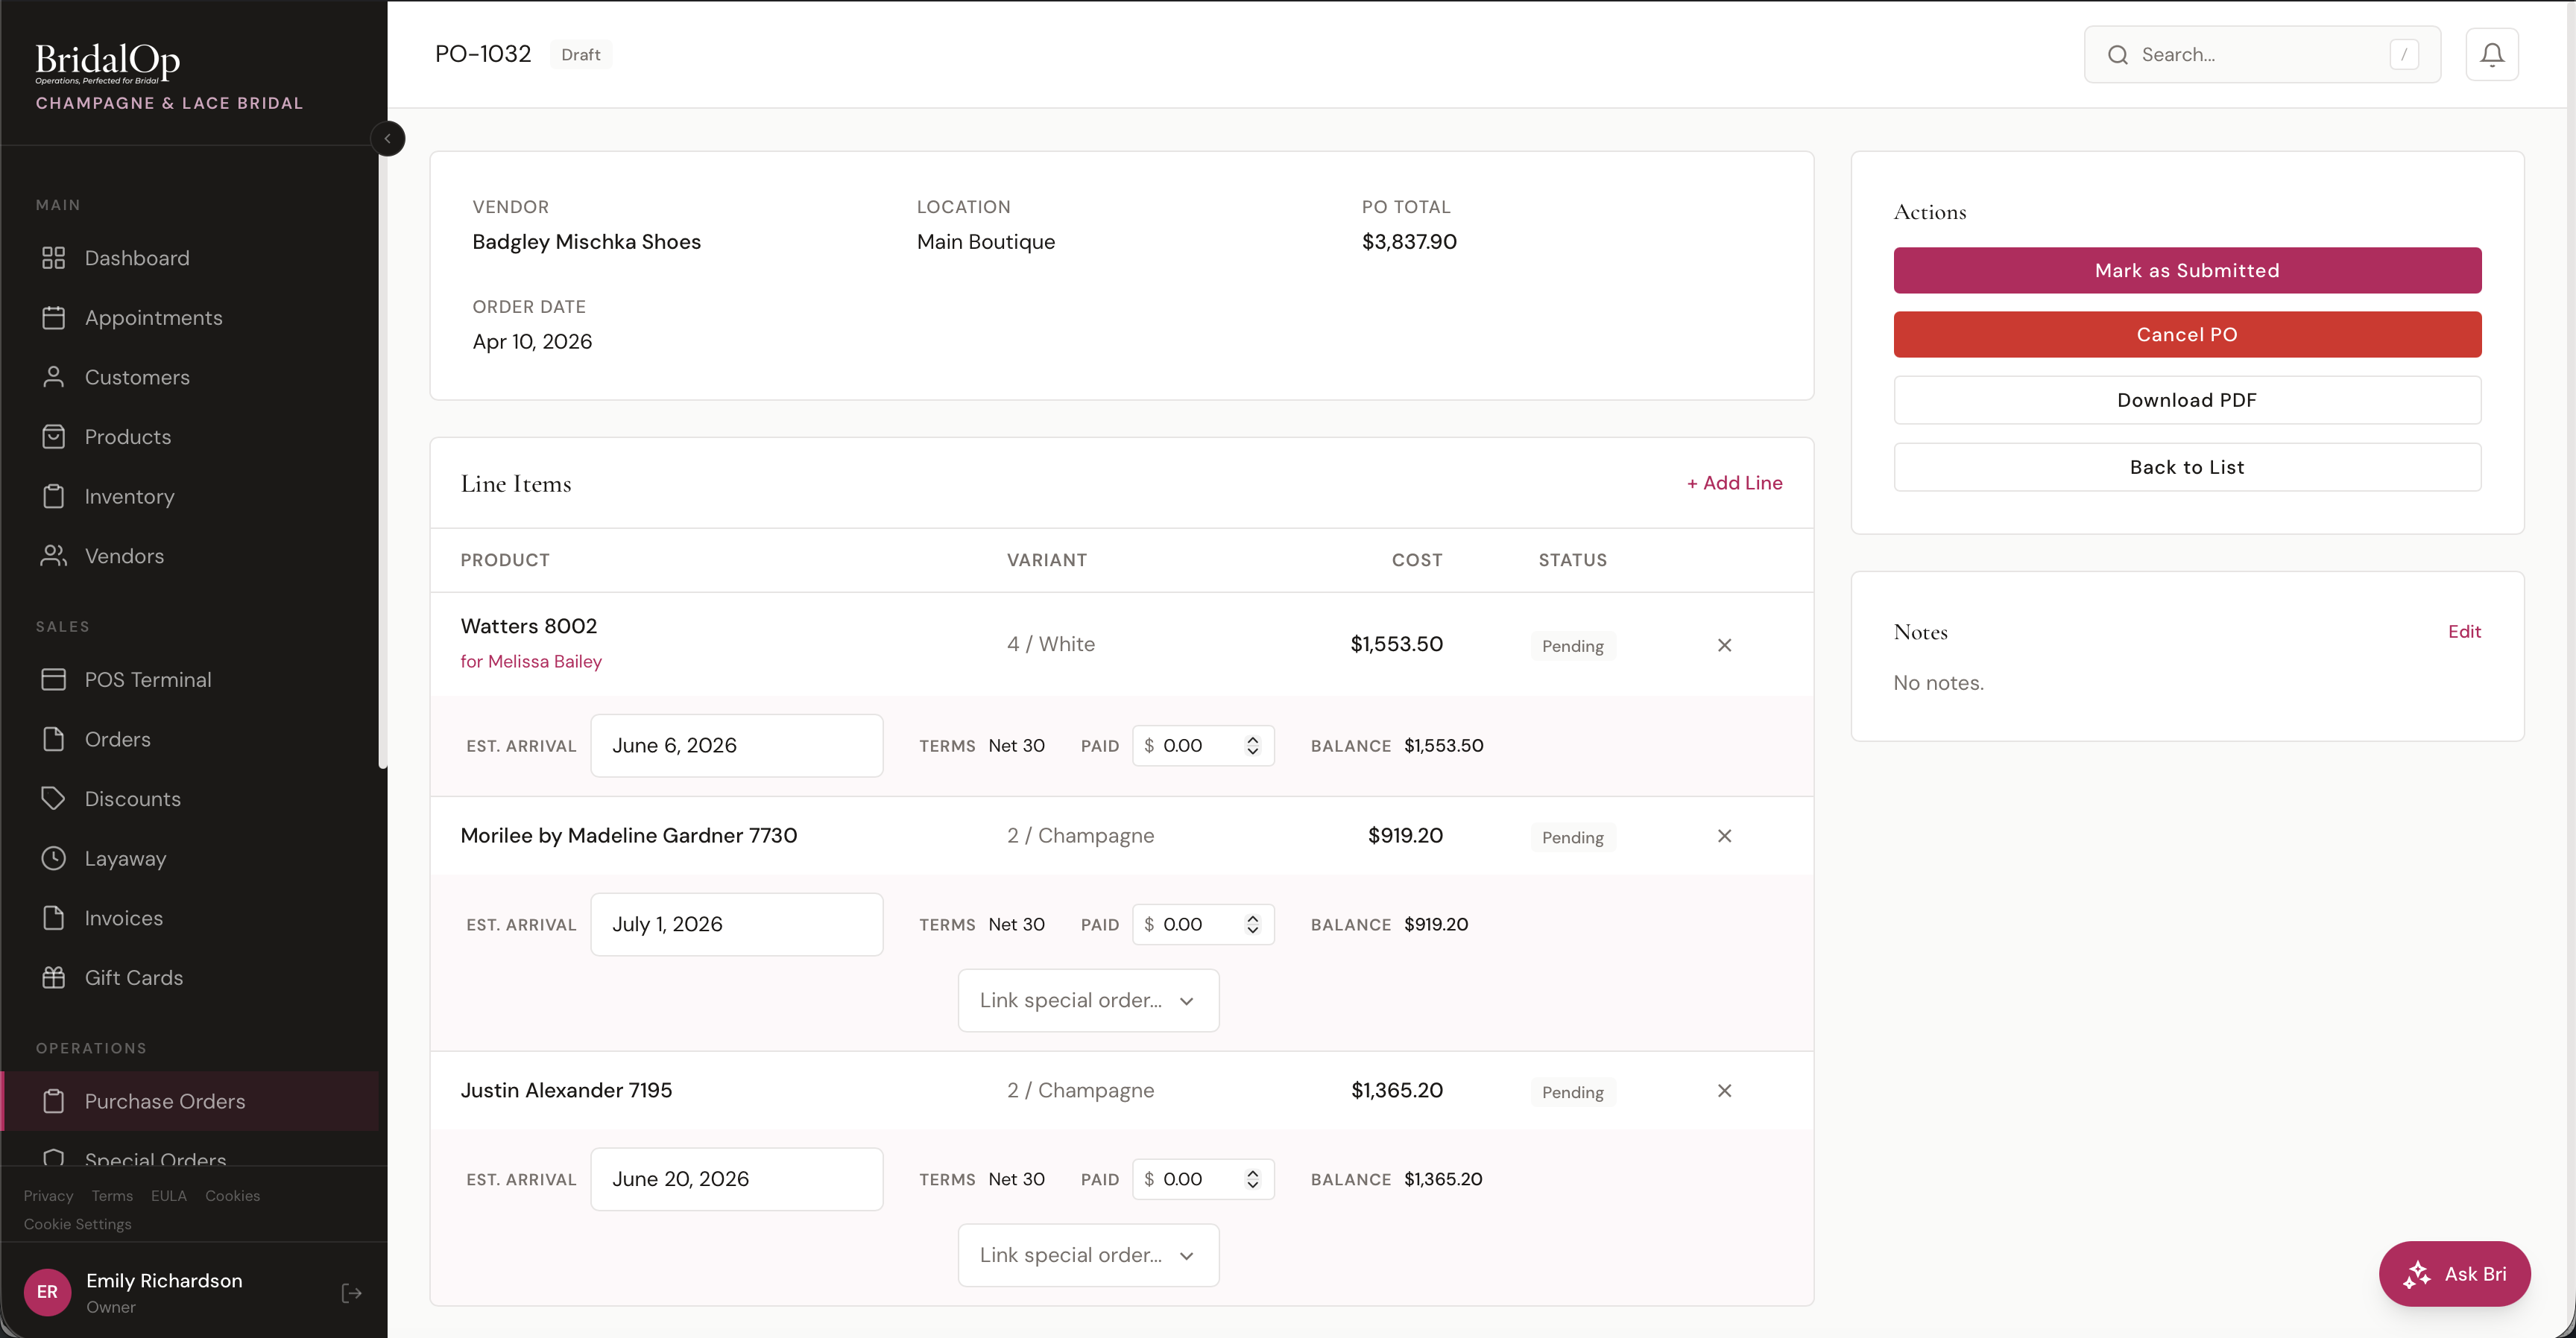Open Customers section
The width and height of the screenshot is (2576, 1338).
click(190, 377)
